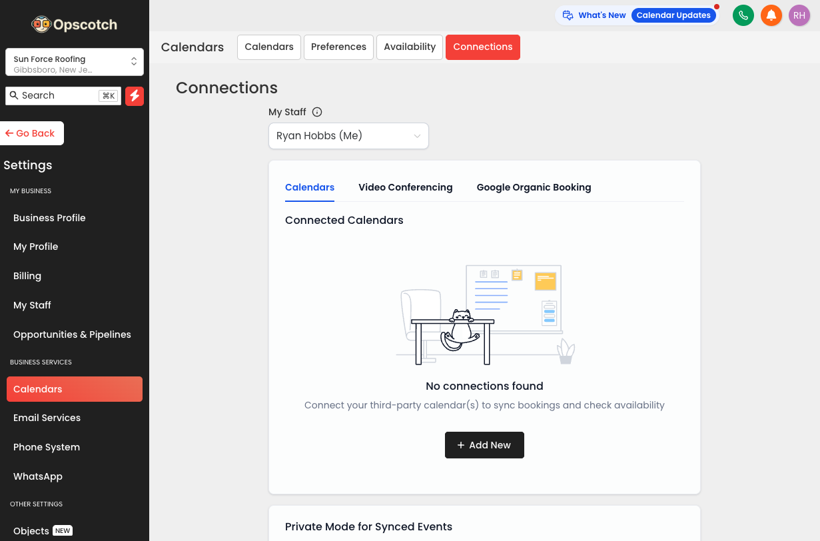Open Email Services settings in sidebar
This screenshot has width=820, height=541.
[x=47, y=418]
